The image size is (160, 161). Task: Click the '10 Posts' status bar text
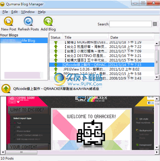7,158
